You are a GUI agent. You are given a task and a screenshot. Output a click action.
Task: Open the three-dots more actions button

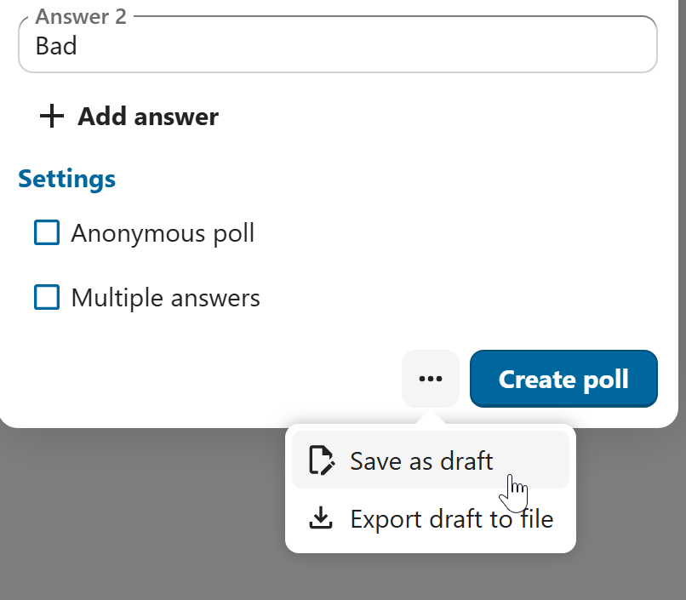pos(431,379)
